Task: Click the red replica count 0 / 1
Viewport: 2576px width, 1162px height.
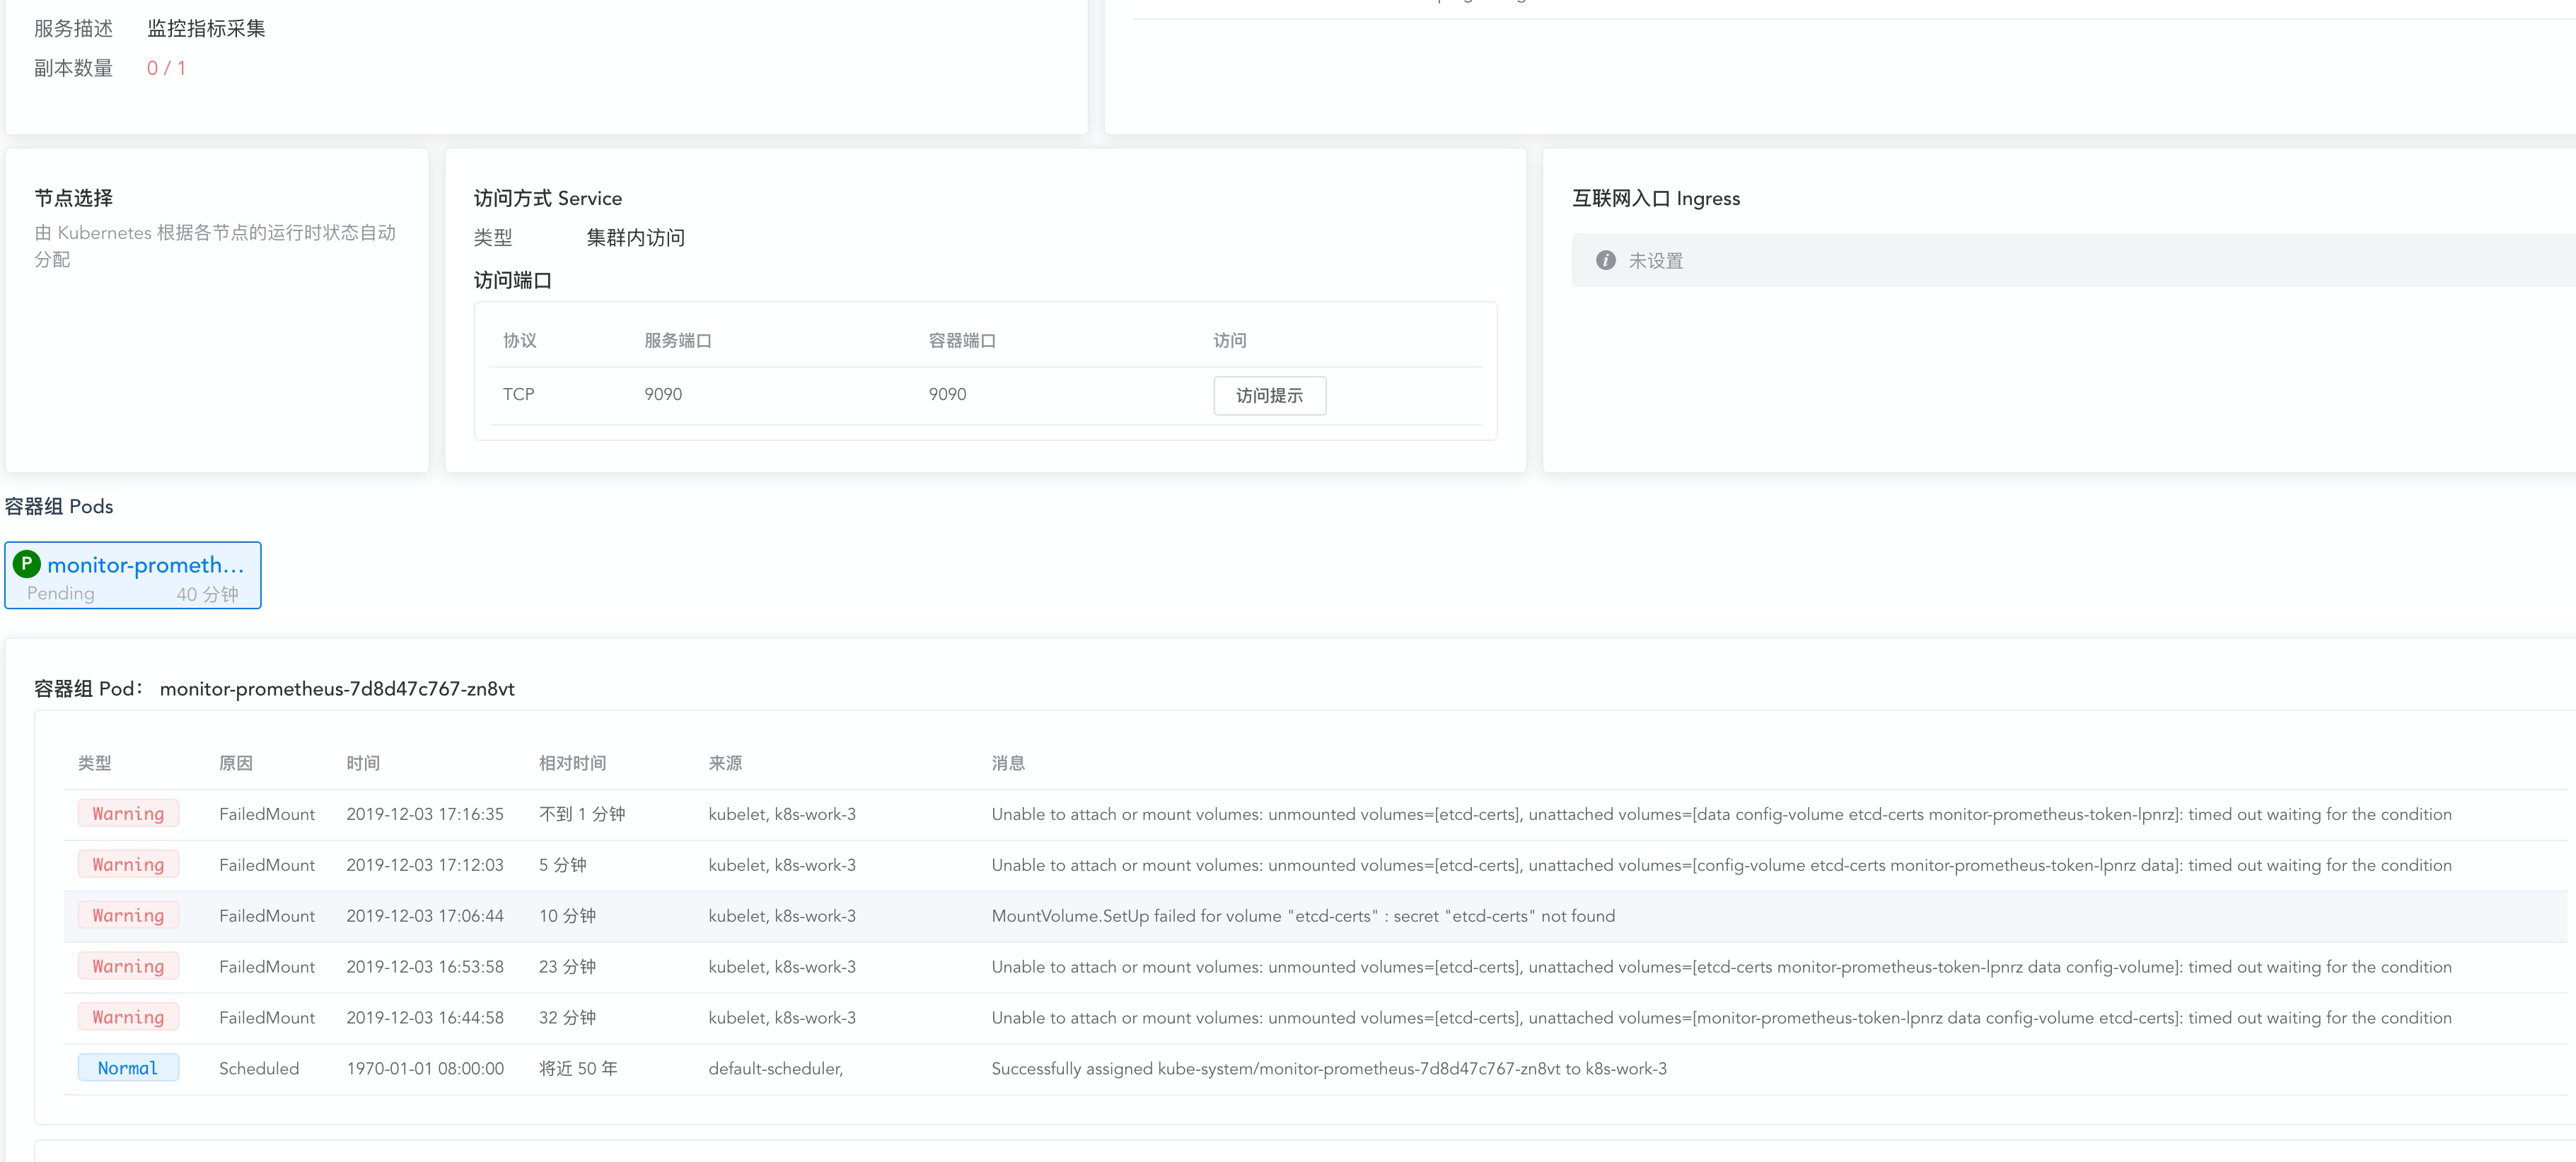Action: click(165, 68)
